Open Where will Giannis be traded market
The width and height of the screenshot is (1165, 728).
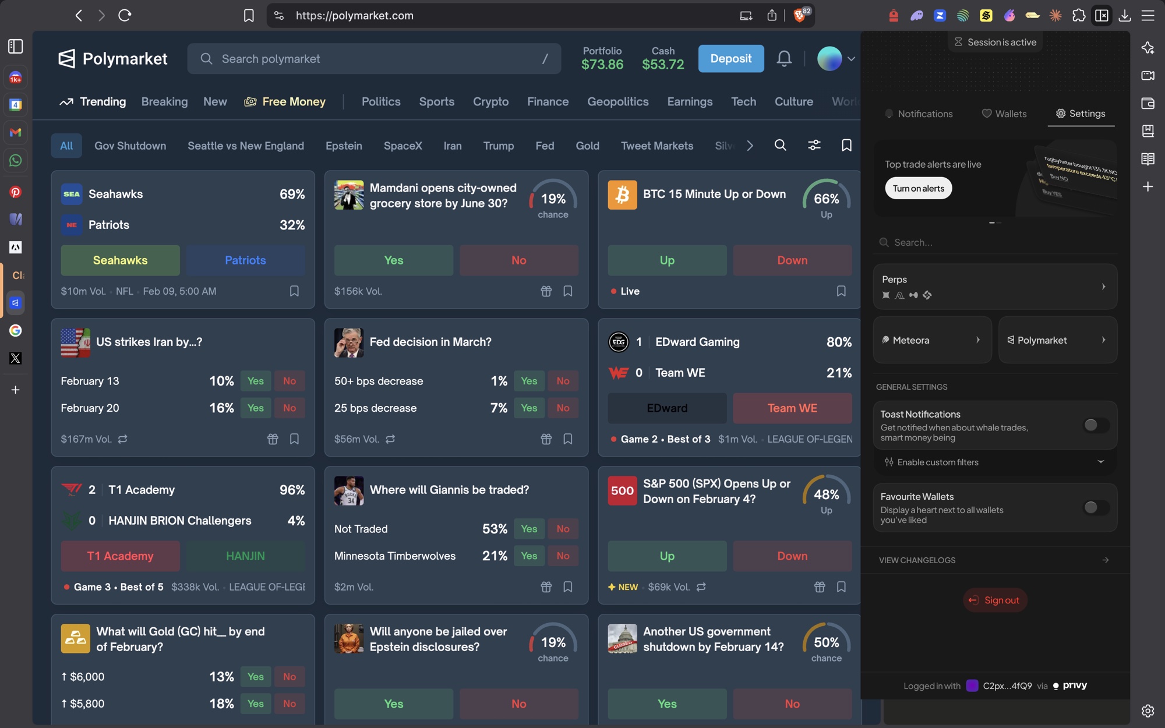coord(449,490)
